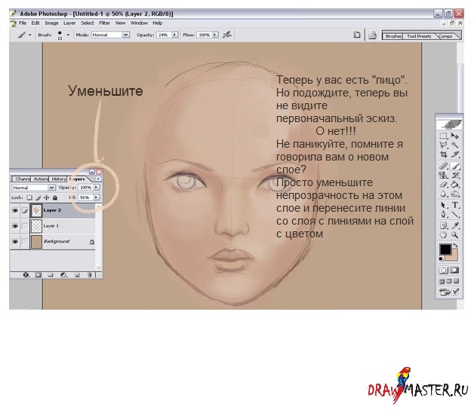The image size is (474, 410).
Task: Toggle link box for Layer 1
Action: 25,226
